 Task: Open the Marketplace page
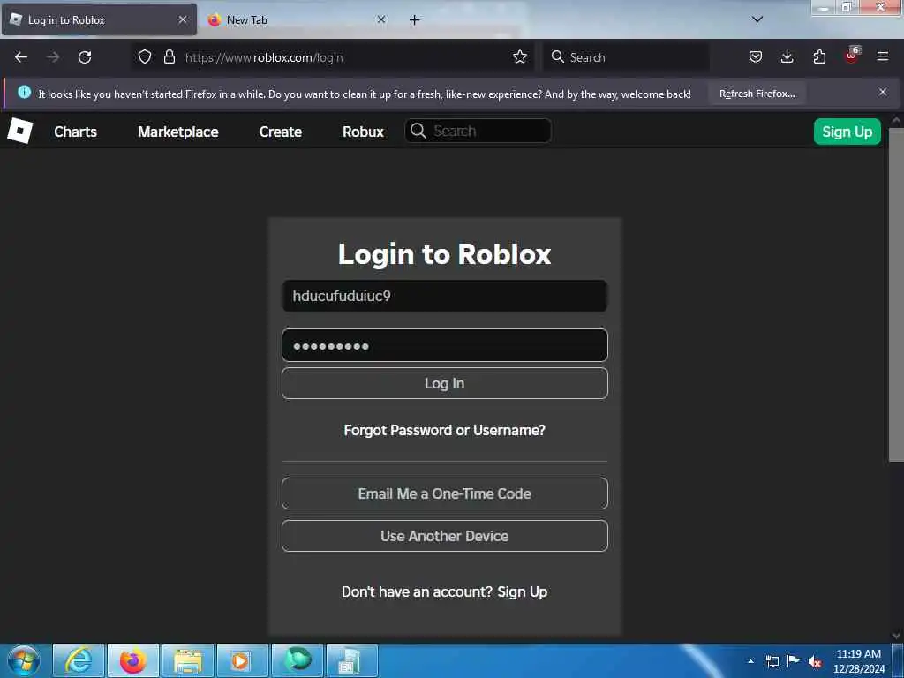click(x=178, y=132)
